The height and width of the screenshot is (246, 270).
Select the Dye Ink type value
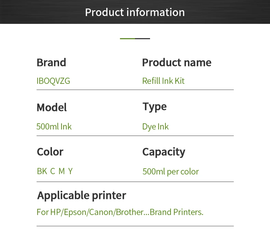(x=155, y=127)
